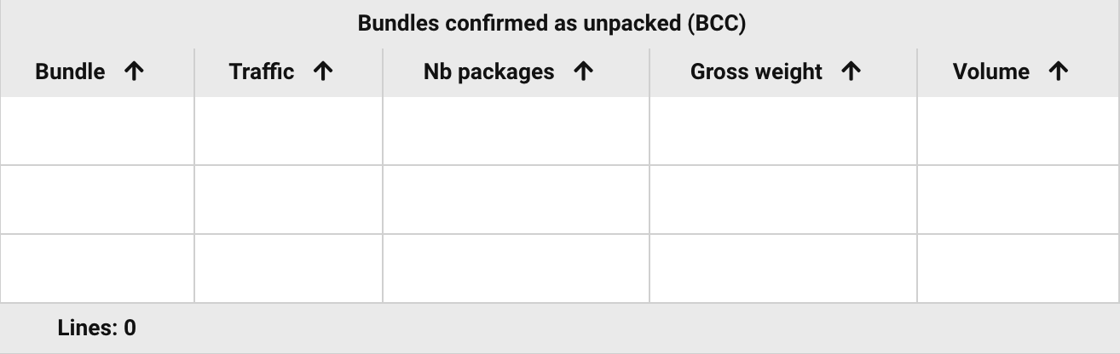Click third-row cell under Bundle column
1120x354 pixels.
point(97,269)
